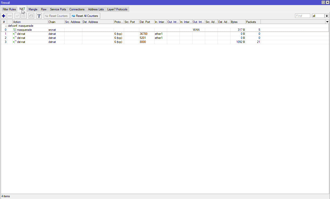Image resolution: width=330 pixels, height=199 pixels.
Task: Restore the Firewall window size
Action: pos(323,2)
